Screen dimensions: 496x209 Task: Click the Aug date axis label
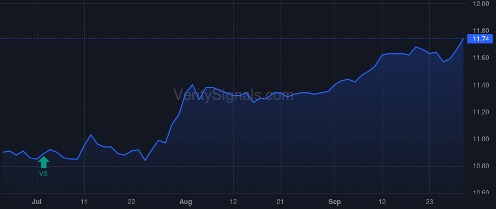(186, 202)
